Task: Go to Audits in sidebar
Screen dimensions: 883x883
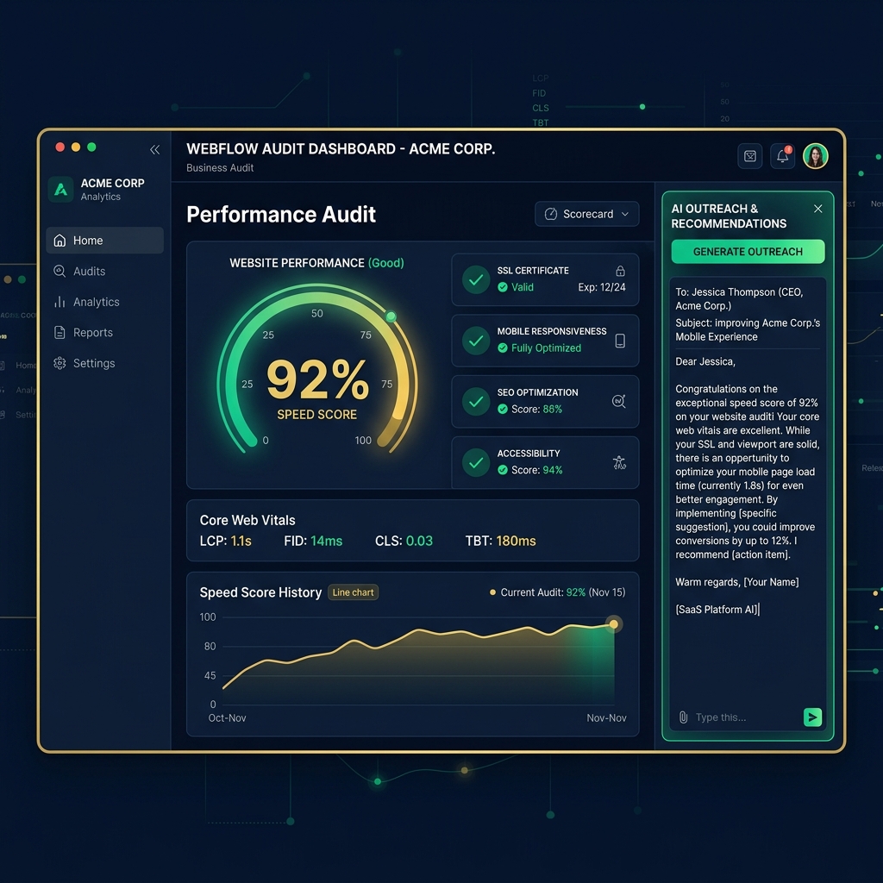Action: pos(104,272)
